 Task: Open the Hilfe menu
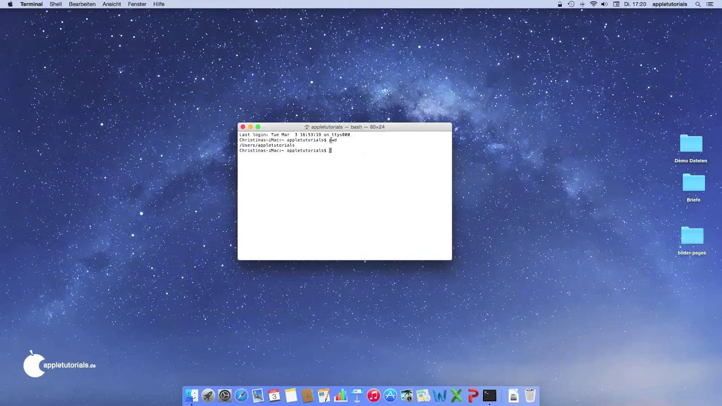coord(159,4)
